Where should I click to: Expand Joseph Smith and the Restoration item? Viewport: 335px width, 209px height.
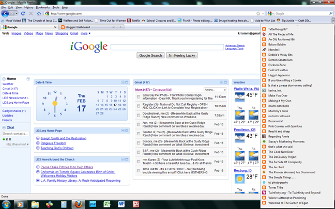[x=38, y=138]
